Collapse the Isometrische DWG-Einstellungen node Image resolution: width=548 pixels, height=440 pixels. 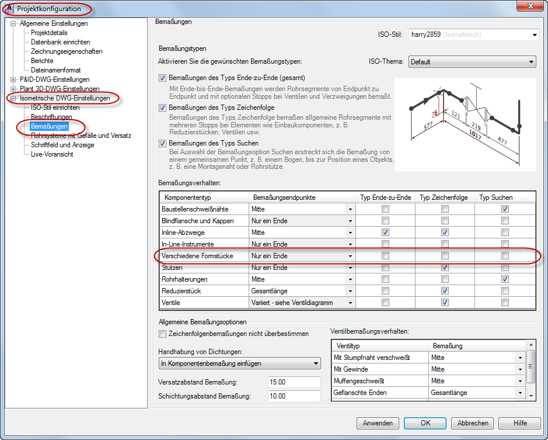point(13,98)
